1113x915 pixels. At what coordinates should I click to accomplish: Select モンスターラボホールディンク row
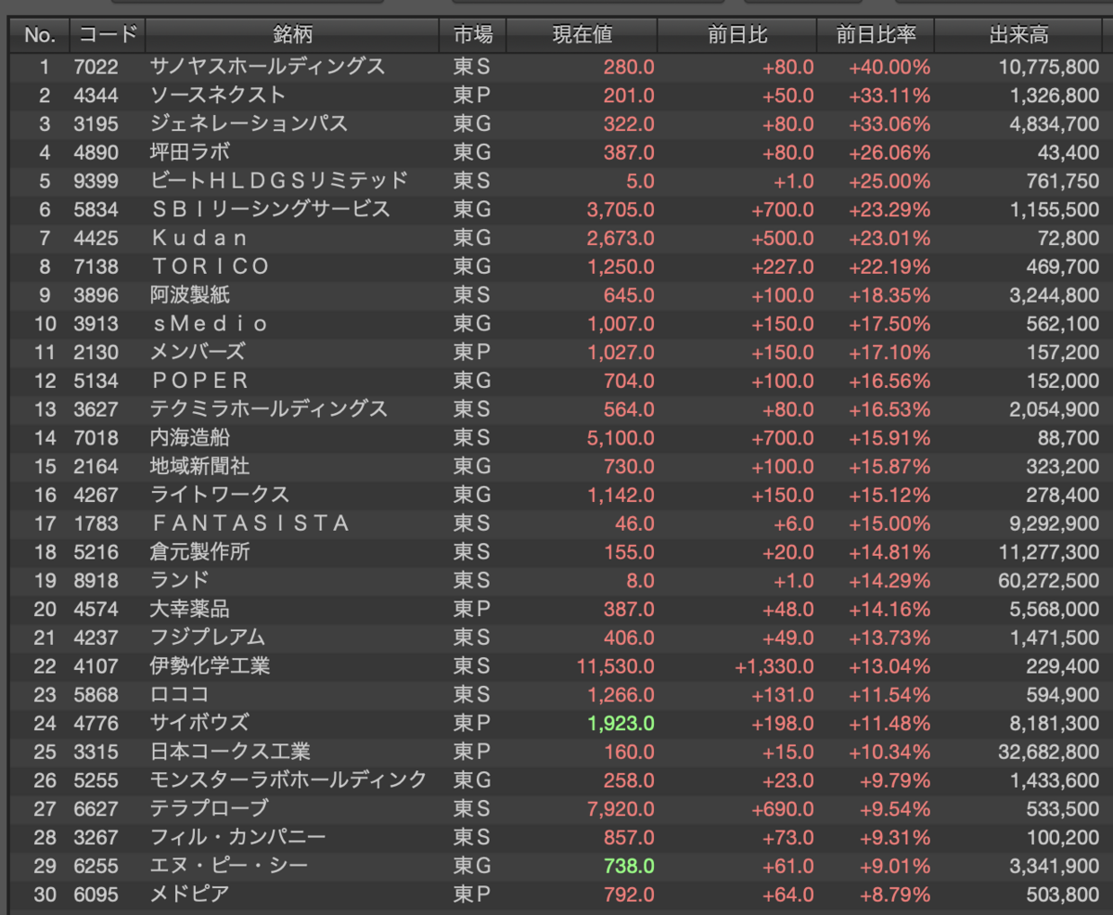(556, 780)
